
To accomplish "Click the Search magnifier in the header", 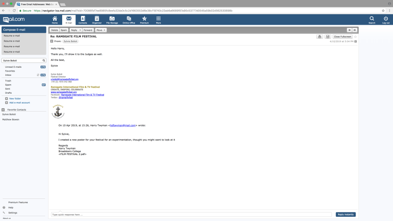I will coord(372,20).
